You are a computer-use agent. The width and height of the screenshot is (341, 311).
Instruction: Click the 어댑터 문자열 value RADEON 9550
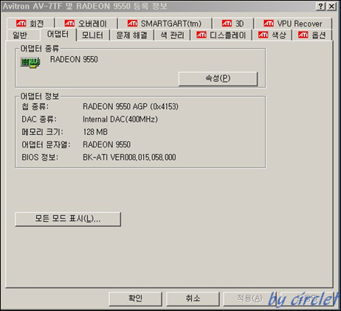click(106, 144)
